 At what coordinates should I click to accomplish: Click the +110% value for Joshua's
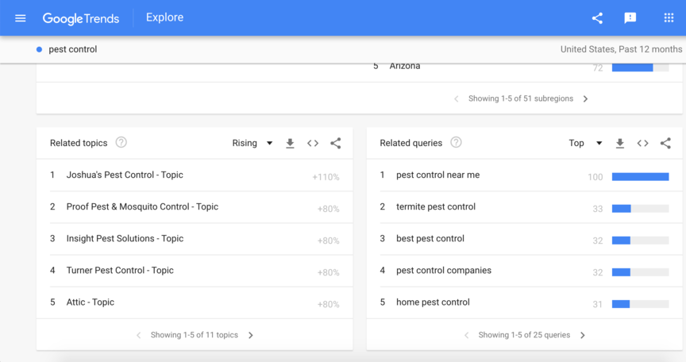pos(326,177)
